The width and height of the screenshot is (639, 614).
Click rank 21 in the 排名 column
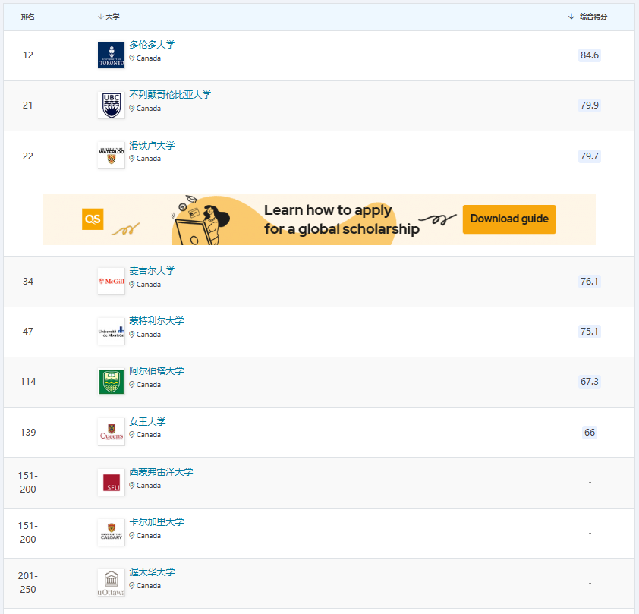pyautogui.click(x=28, y=105)
